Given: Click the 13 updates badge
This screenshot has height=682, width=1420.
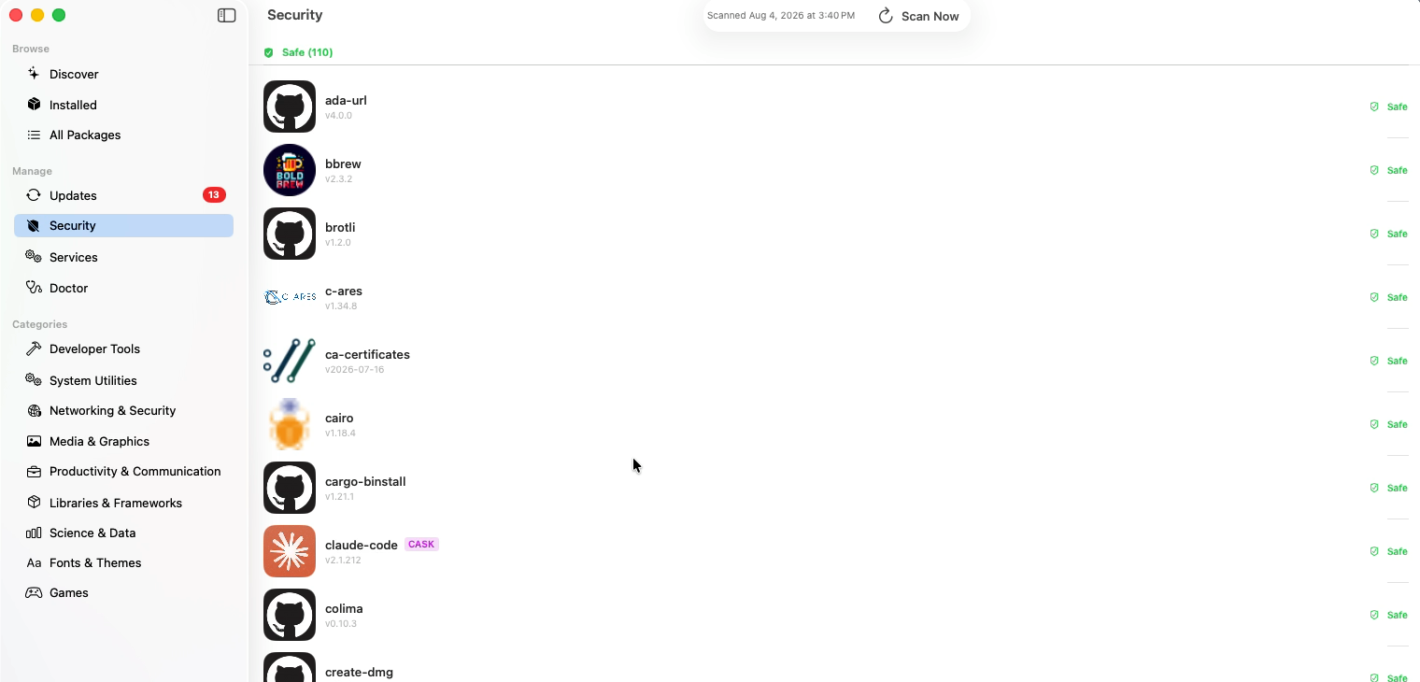Looking at the screenshot, I should pos(214,195).
